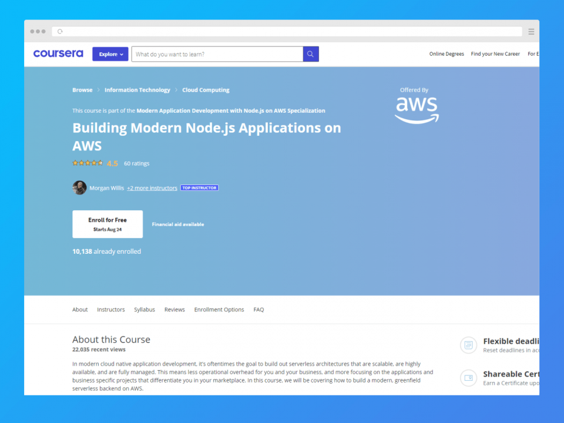This screenshot has height=423, width=564.
Task: Click the Top Instructor badge
Action: coord(199,188)
